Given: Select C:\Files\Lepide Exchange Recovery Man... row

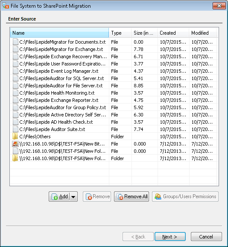Looking at the screenshot, I should tap(63, 57).
